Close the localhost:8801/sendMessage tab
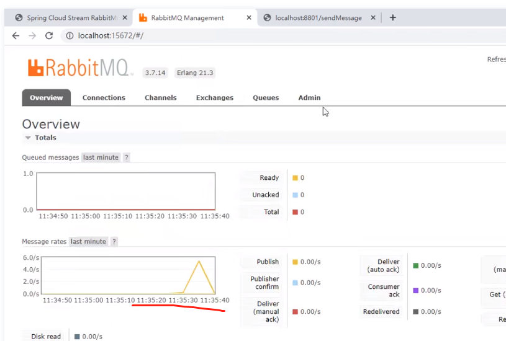This screenshot has height=341, width=506. [x=373, y=18]
